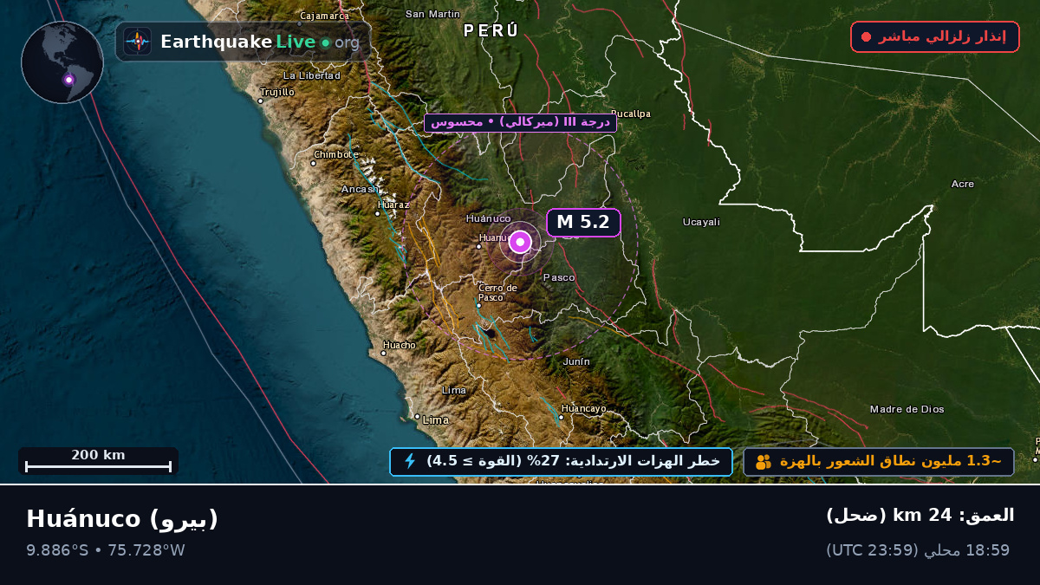Click the people icon in population badge
The width and height of the screenshot is (1040, 585).
(x=763, y=462)
